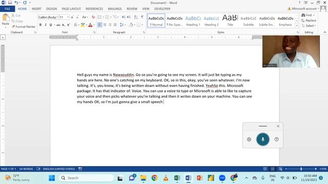Viewport: 328px width, 184px height.
Task: Open the FILE tab
Action: click(x=7, y=9)
